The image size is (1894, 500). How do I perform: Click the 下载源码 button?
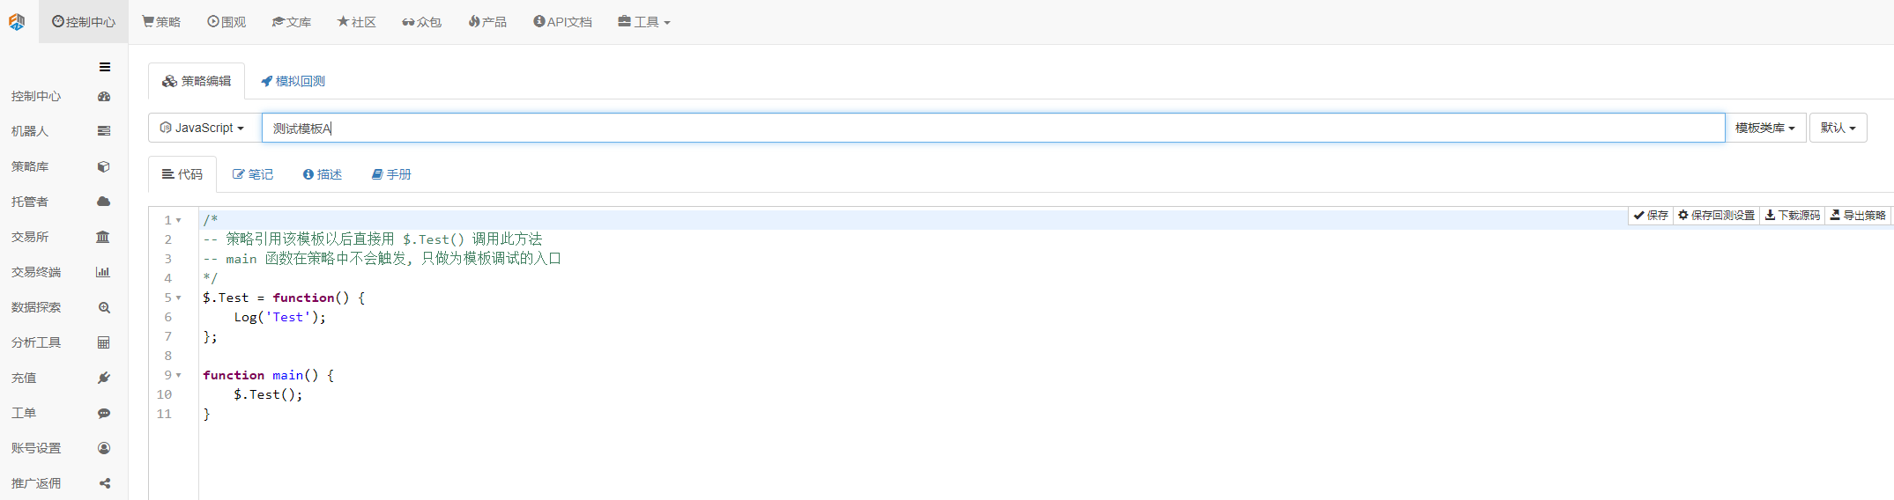(x=1793, y=215)
